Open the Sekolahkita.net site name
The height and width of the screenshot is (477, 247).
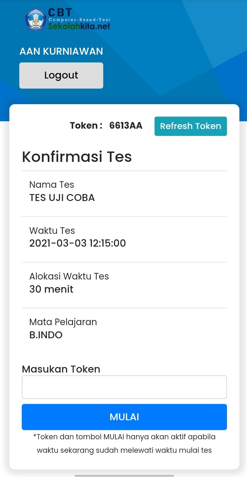[79, 26]
